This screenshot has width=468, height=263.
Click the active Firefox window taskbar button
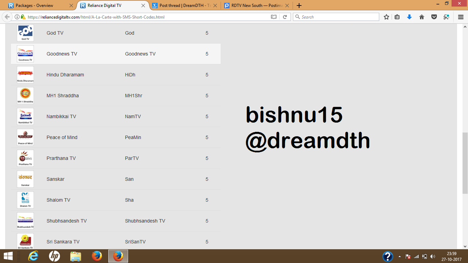(x=118, y=256)
